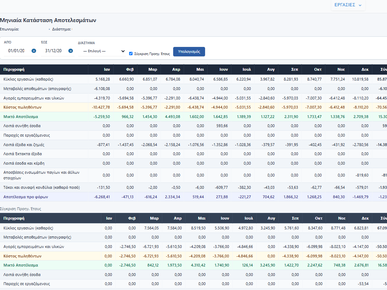Select the Μικτό Αποτέλεσμα row in top table
This screenshot has width=387, height=290.
(193, 117)
